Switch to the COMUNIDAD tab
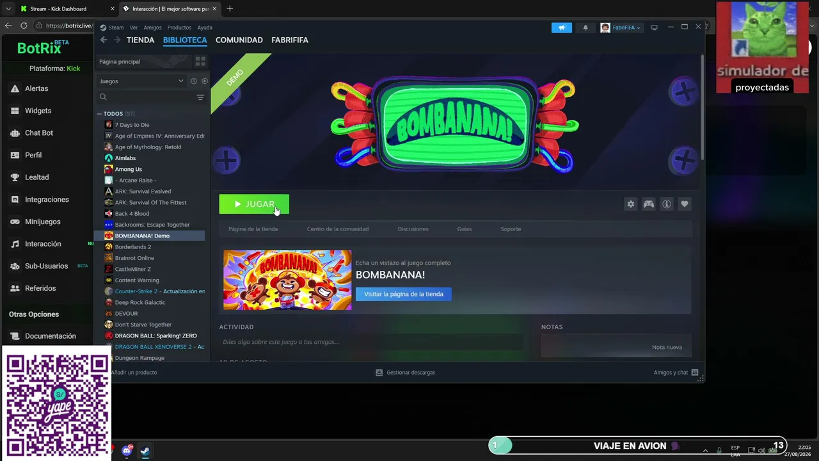The height and width of the screenshot is (461, 819). click(239, 40)
